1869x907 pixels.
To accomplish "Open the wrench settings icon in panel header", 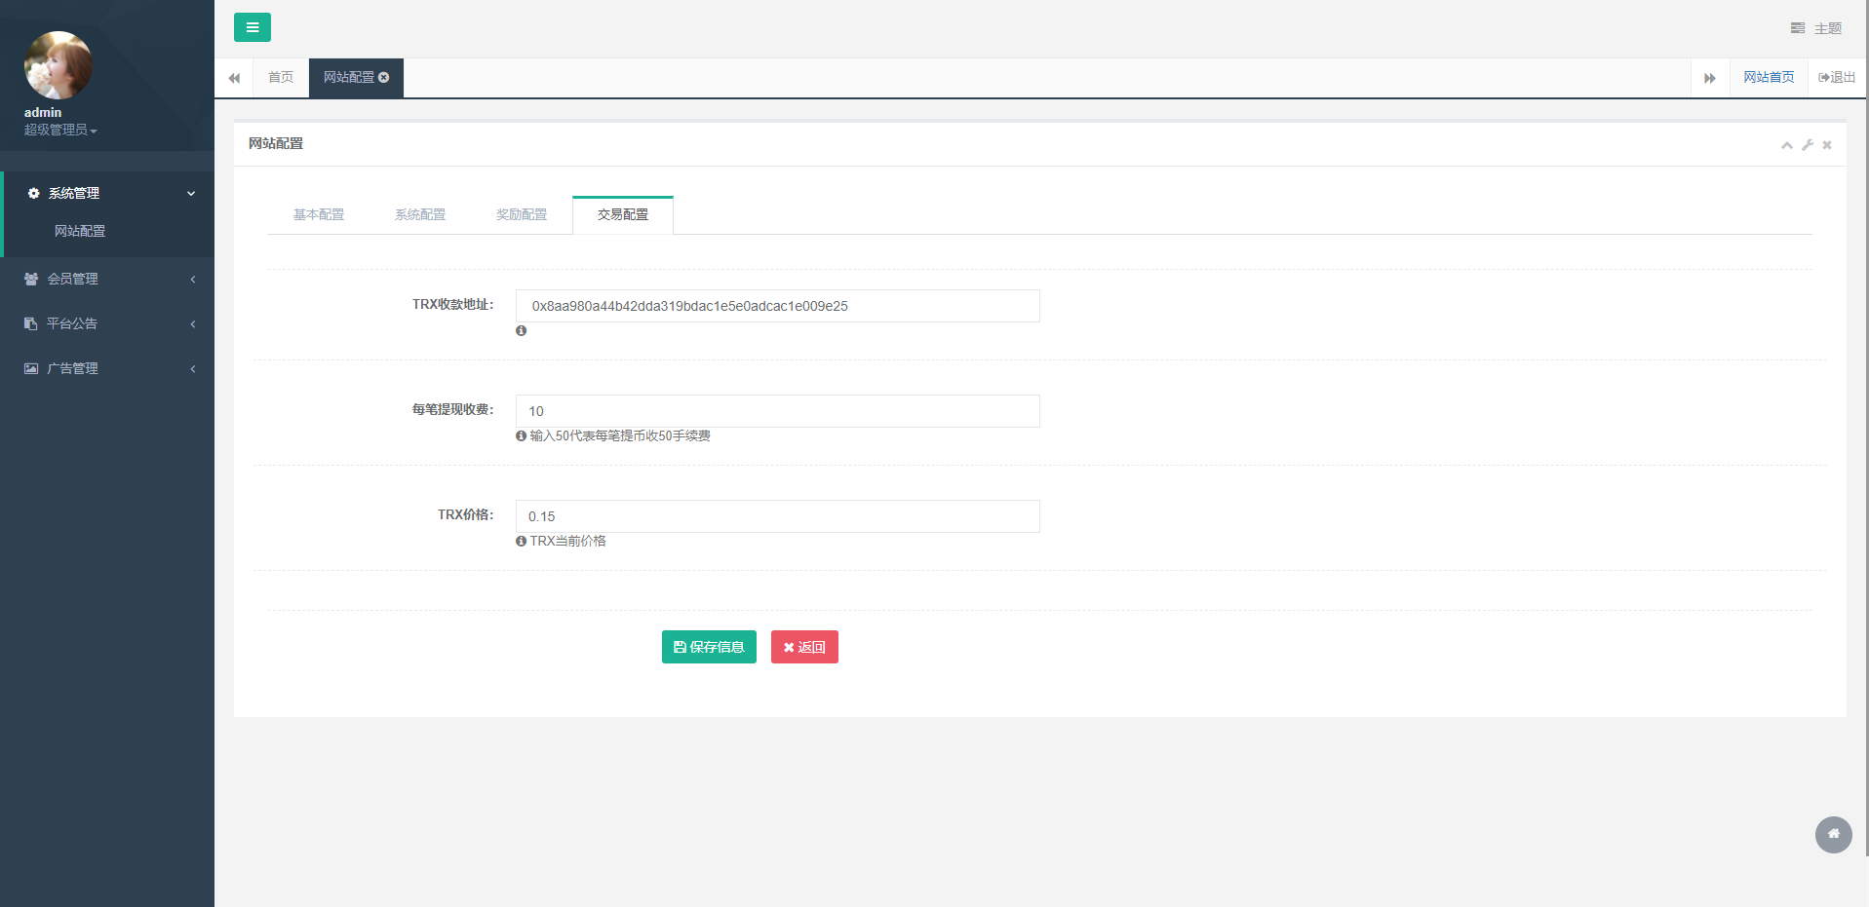I will click(1807, 145).
